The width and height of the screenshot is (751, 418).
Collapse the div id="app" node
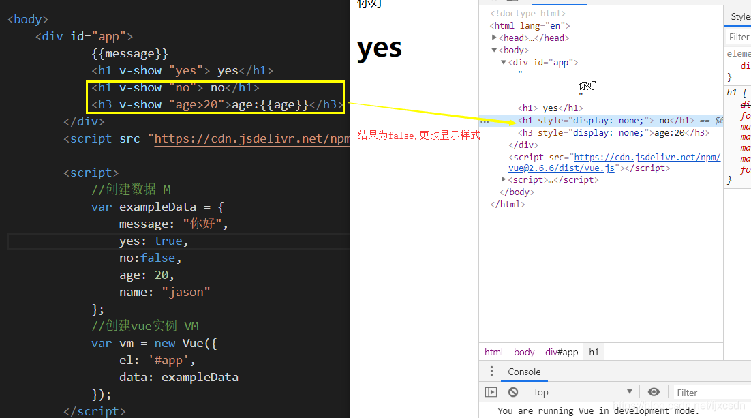coord(504,62)
